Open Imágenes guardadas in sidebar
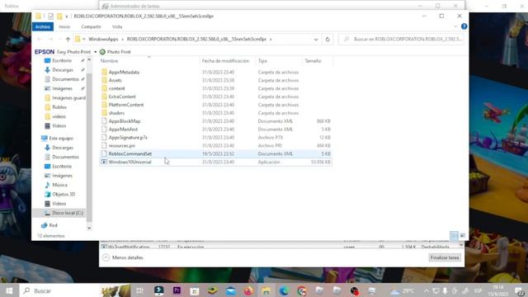 pos(68,97)
